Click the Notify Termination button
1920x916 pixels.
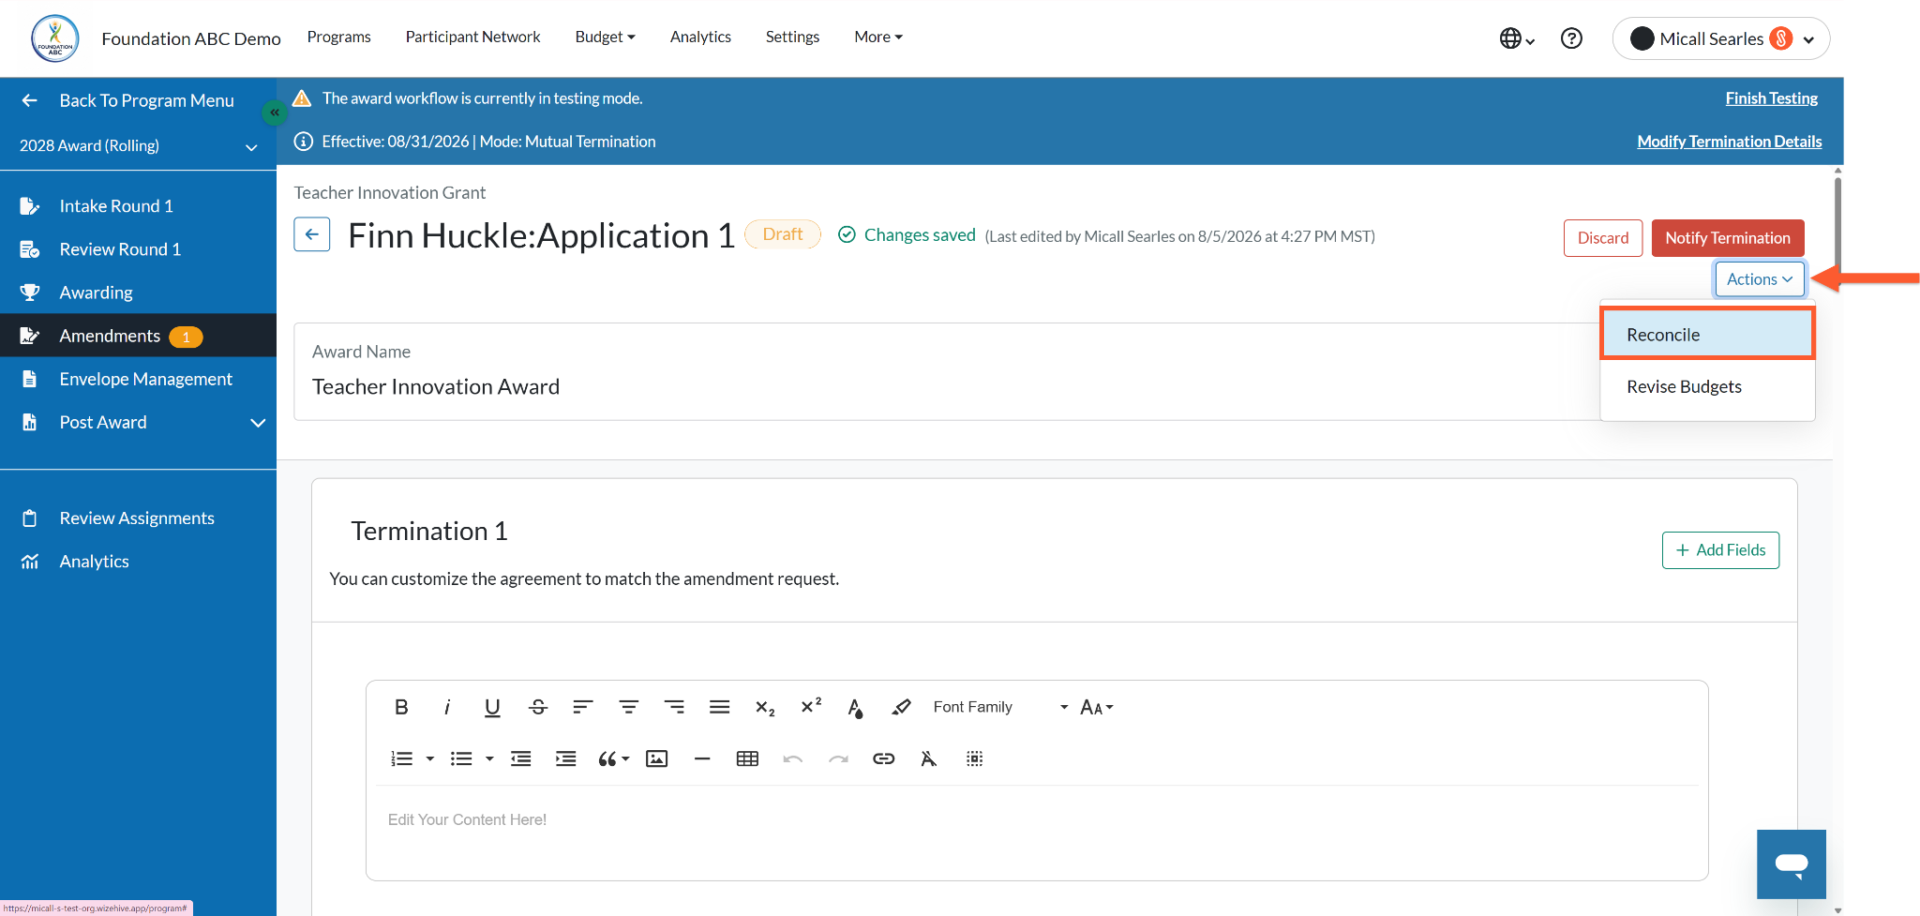1728,238
